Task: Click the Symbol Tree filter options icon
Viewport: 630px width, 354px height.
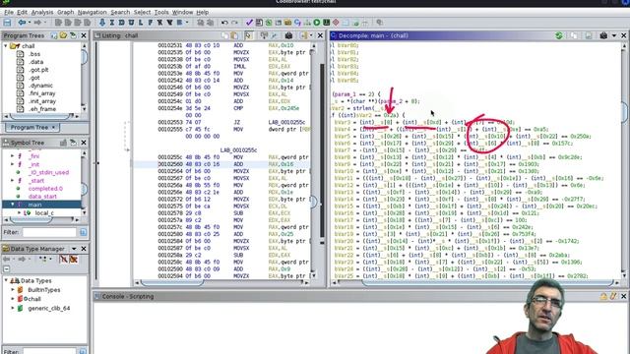Action: tap(83, 232)
